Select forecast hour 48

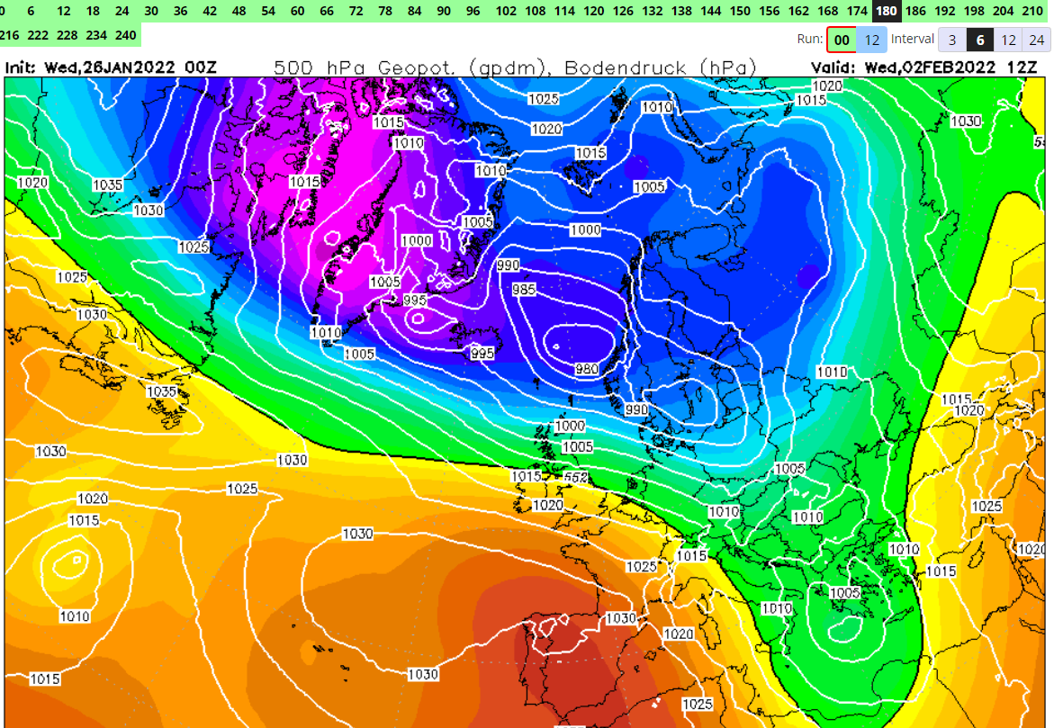[x=239, y=11]
